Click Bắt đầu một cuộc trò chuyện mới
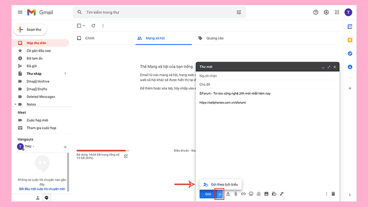368x207 pixels. [42, 189]
